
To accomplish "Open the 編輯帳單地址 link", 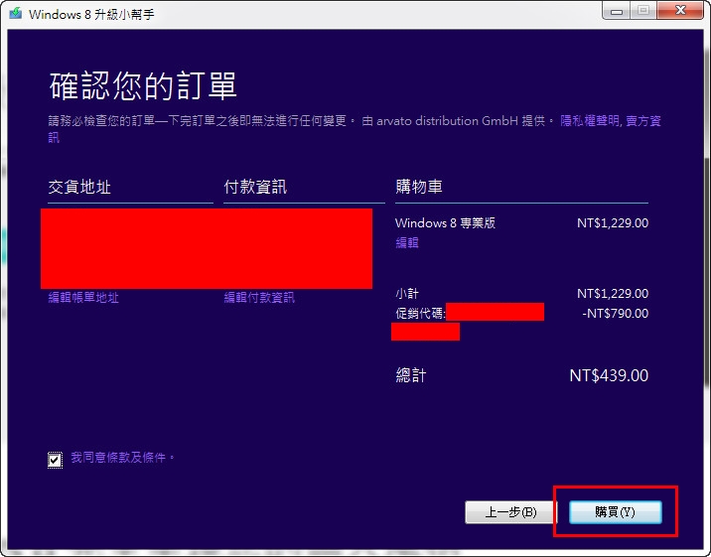I will click(83, 297).
